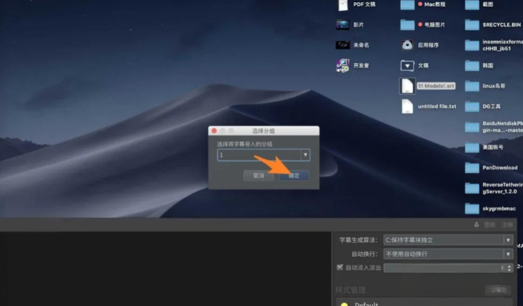Click the fade duration value field

[x=445, y=268]
